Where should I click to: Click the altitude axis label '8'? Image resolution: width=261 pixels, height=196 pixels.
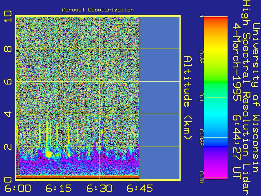(8, 49)
